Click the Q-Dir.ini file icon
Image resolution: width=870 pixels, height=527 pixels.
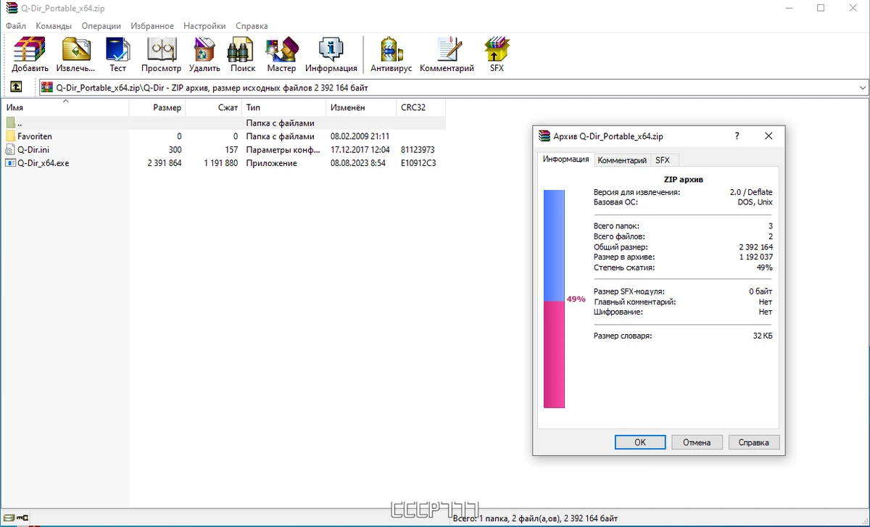pyautogui.click(x=10, y=149)
